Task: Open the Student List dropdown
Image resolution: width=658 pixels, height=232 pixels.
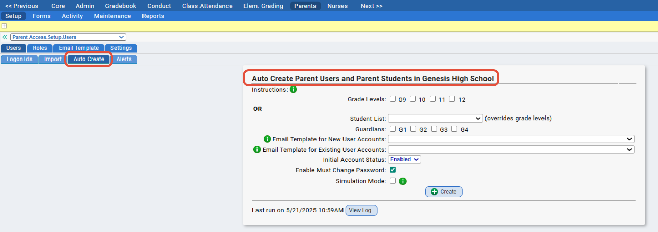Action: tap(436, 118)
